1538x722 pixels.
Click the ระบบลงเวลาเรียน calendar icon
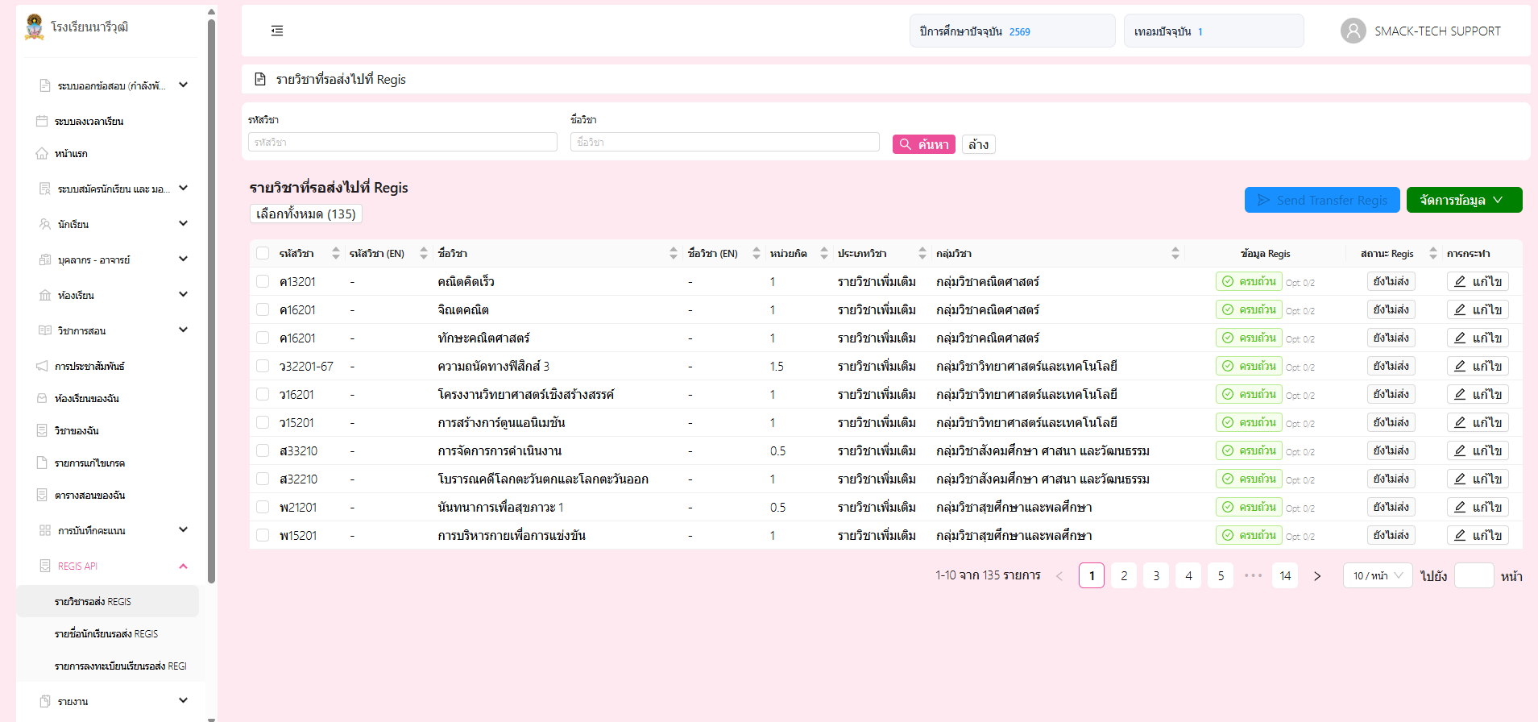[x=42, y=121]
